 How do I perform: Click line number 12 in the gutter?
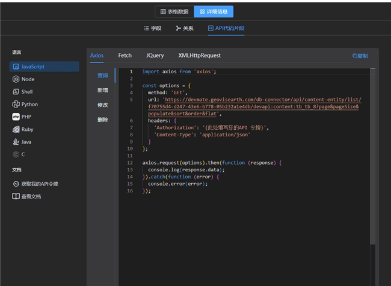point(130,163)
